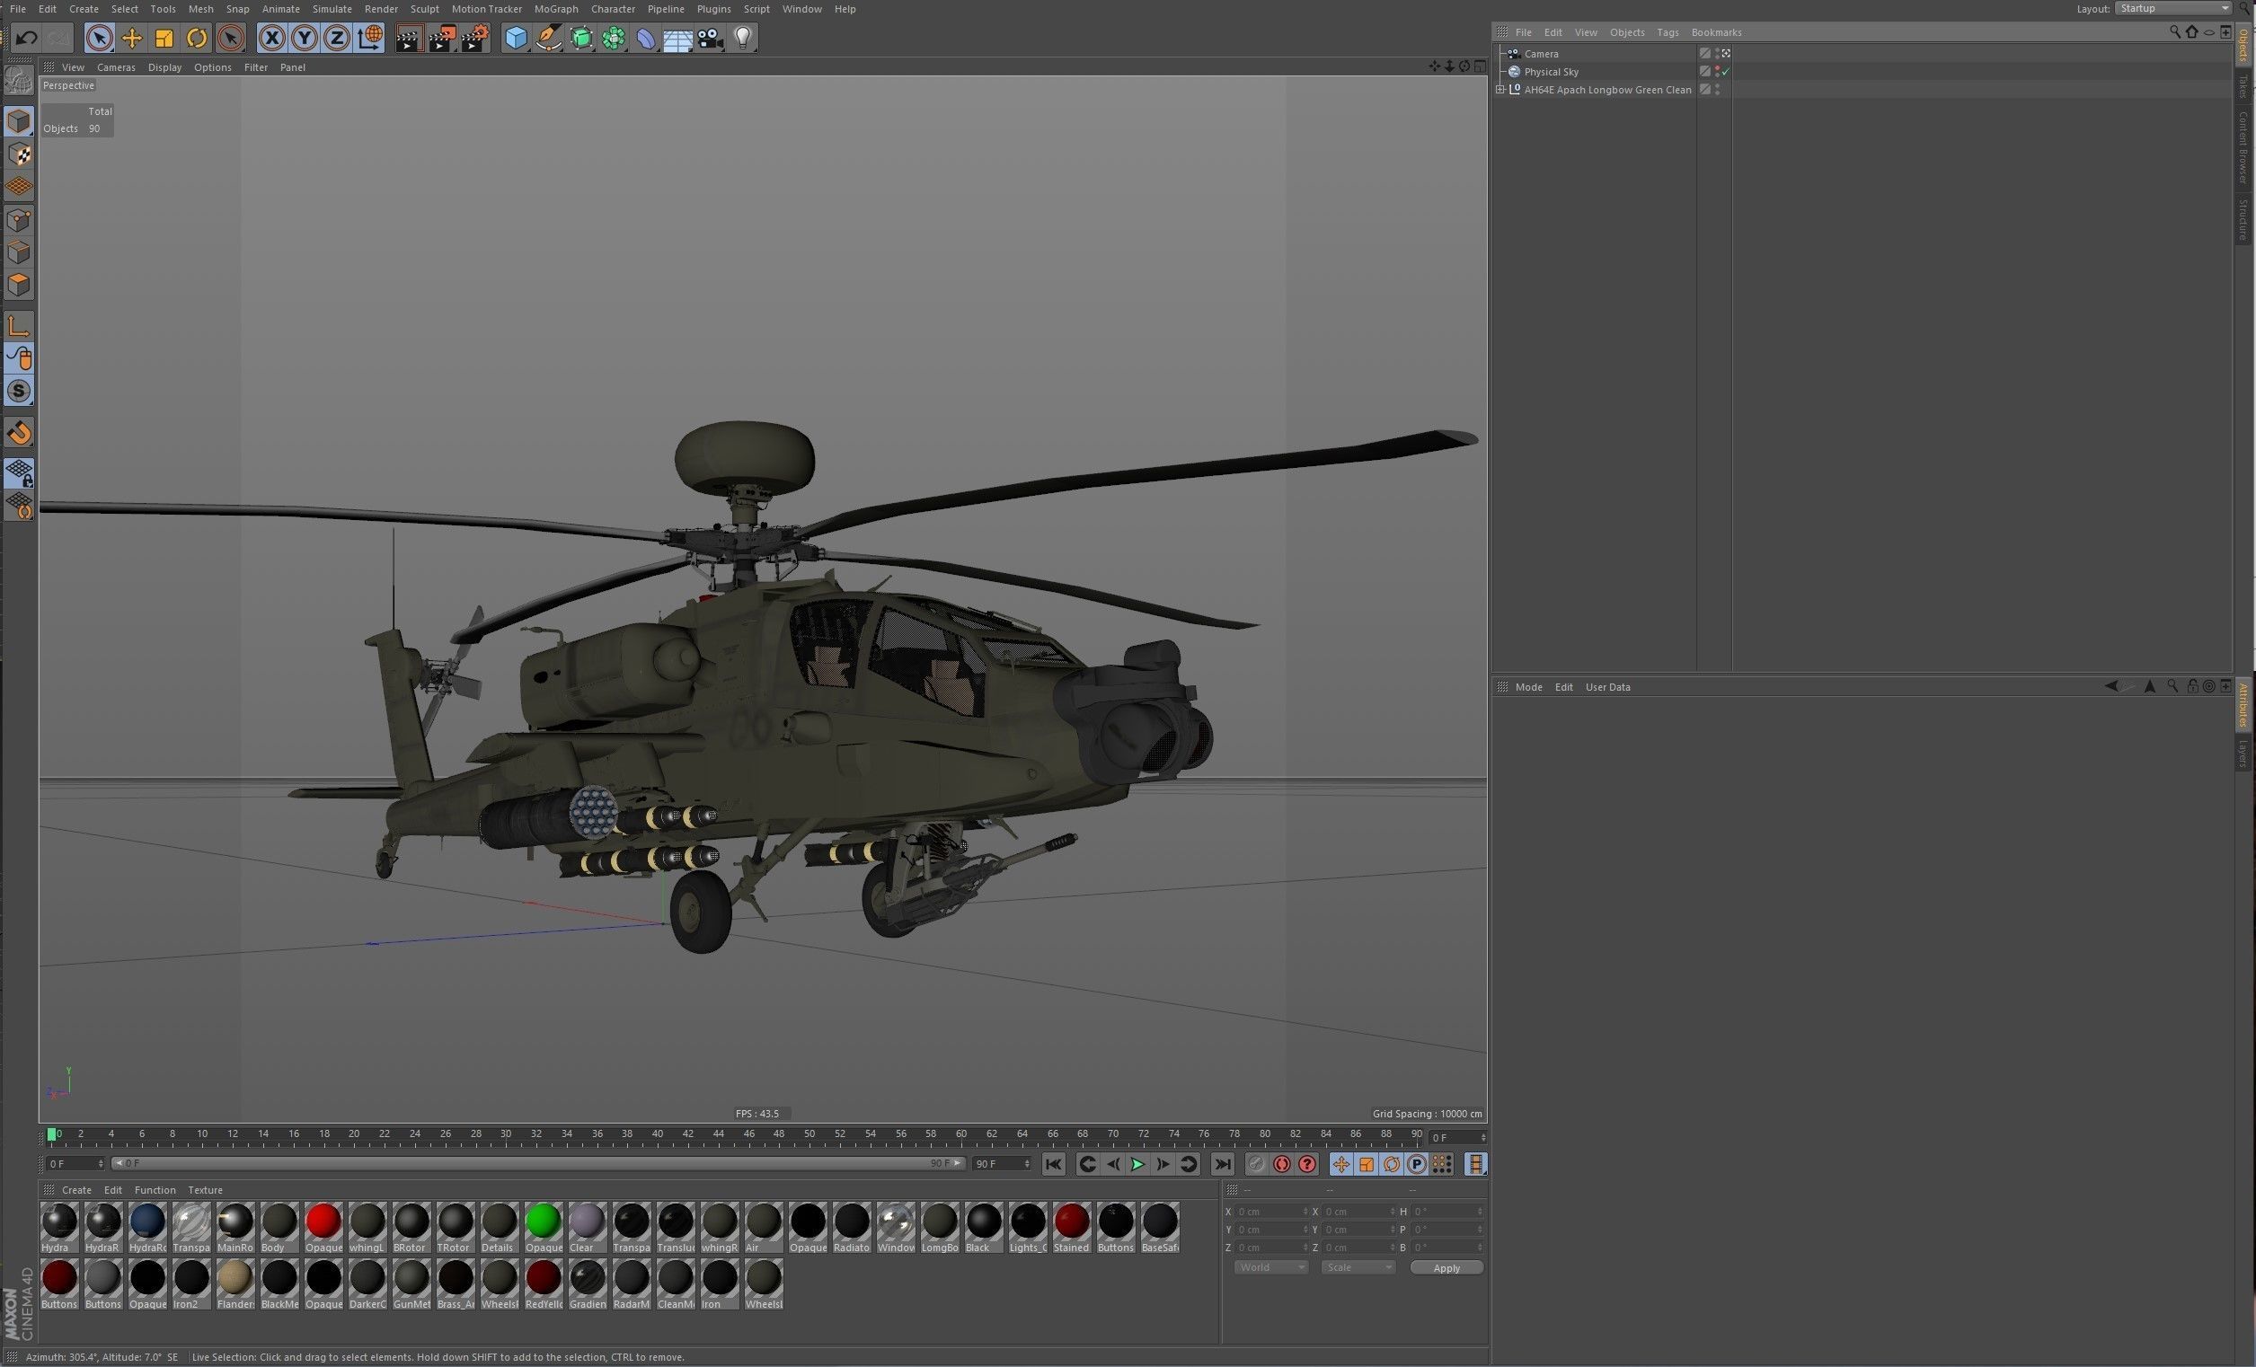Screen dimensions: 2256x1367
Task: Toggle Z axis lock
Action: click(x=337, y=38)
